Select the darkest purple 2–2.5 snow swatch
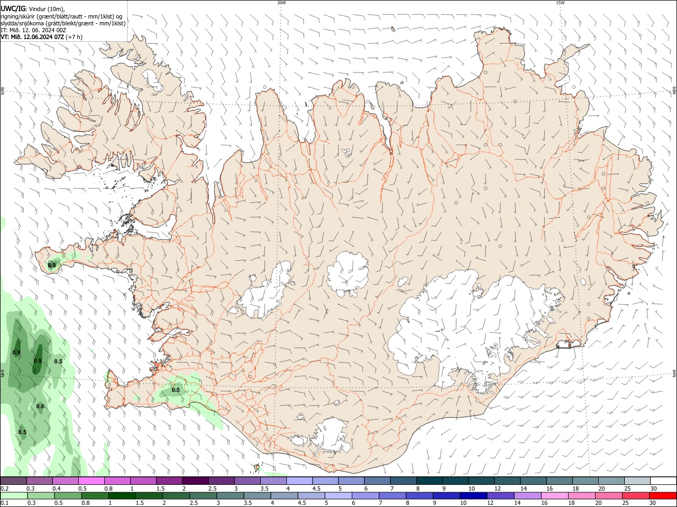Viewport: 677px width, 507px height. point(196,481)
